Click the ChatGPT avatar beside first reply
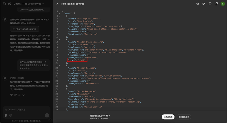Image resolution: width=227 pixels, height=123 pixels. [5, 19]
